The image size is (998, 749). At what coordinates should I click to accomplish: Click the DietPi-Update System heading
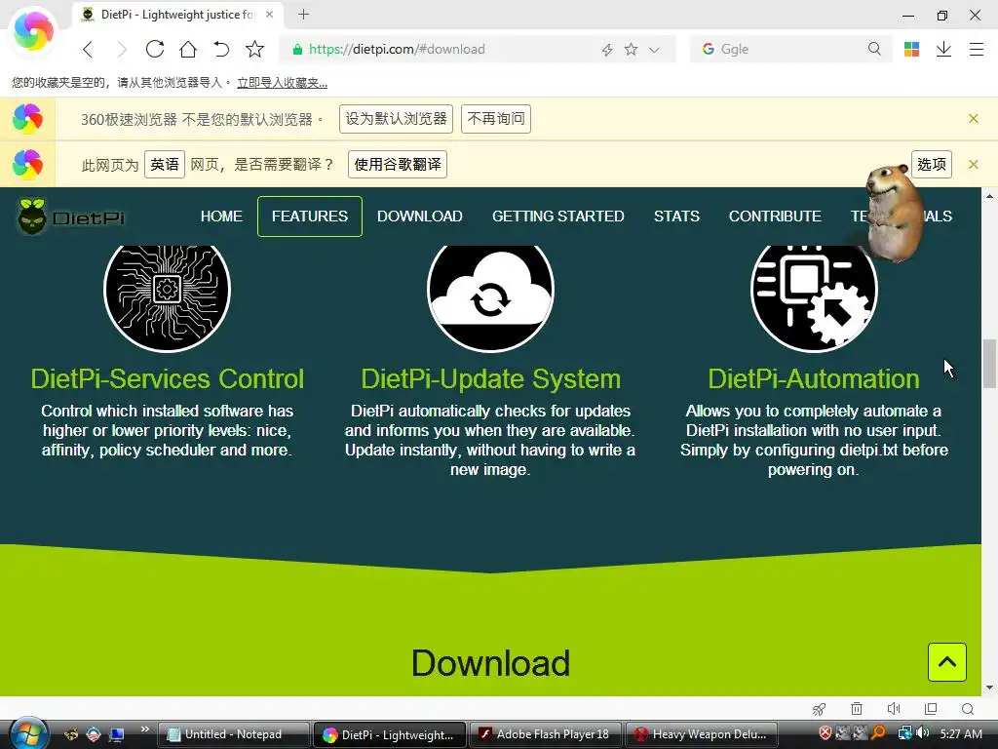(491, 379)
